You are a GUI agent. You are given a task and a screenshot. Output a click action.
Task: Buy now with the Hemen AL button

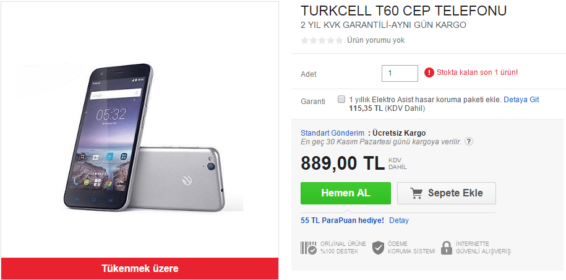pyautogui.click(x=345, y=193)
